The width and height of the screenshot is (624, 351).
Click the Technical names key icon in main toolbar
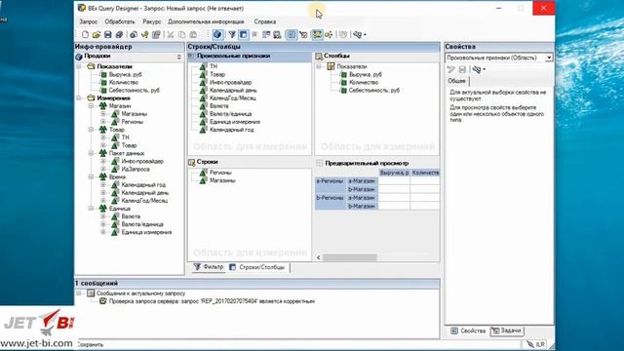(x=358, y=35)
